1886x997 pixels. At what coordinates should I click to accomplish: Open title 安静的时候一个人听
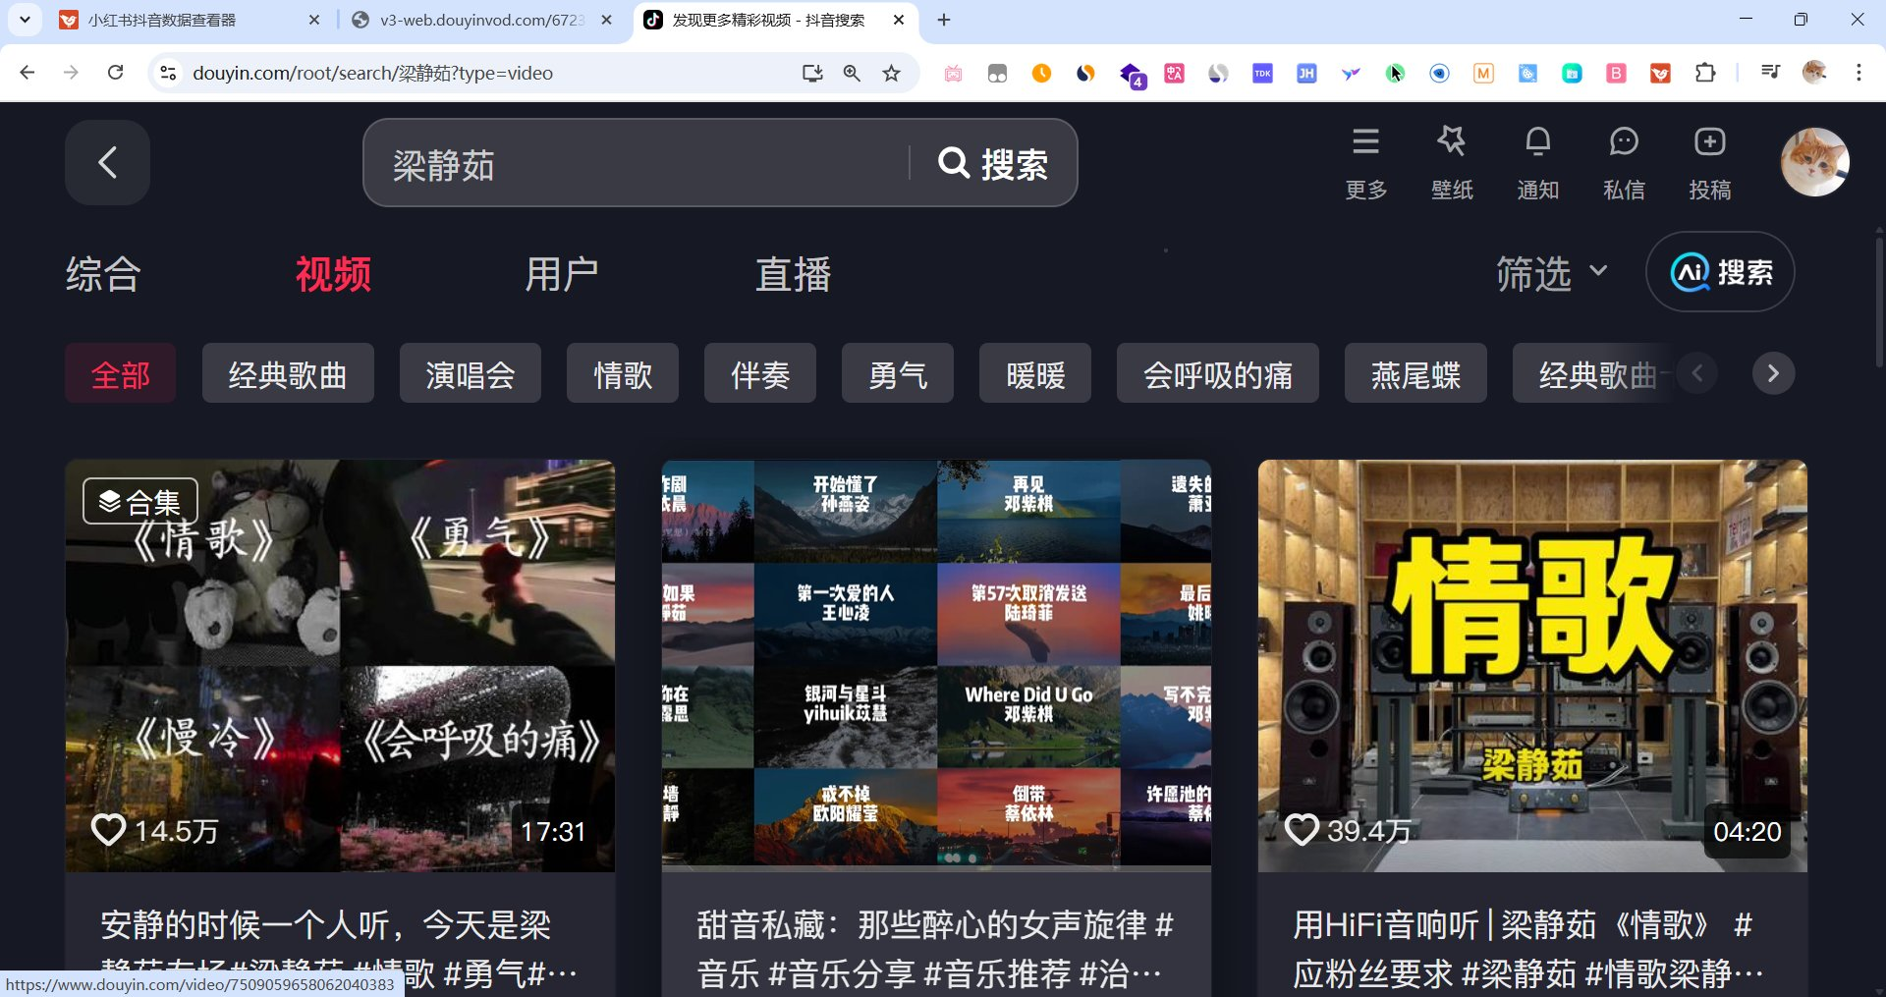tap(340, 948)
